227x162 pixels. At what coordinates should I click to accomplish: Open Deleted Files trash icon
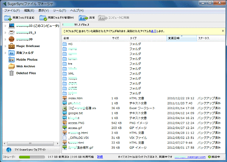(11, 73)
